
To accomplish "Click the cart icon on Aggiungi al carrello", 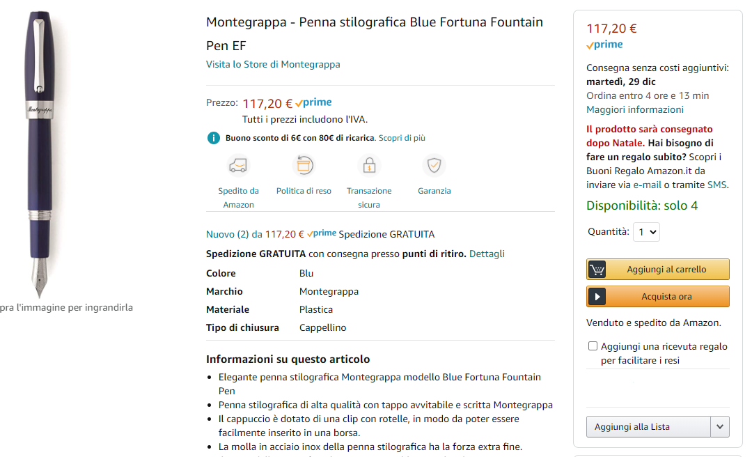I will pyautogui.click(x=597, y=270).
